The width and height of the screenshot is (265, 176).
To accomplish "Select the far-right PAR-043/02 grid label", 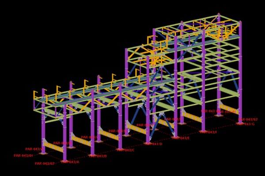I will (x=248, y=119).
